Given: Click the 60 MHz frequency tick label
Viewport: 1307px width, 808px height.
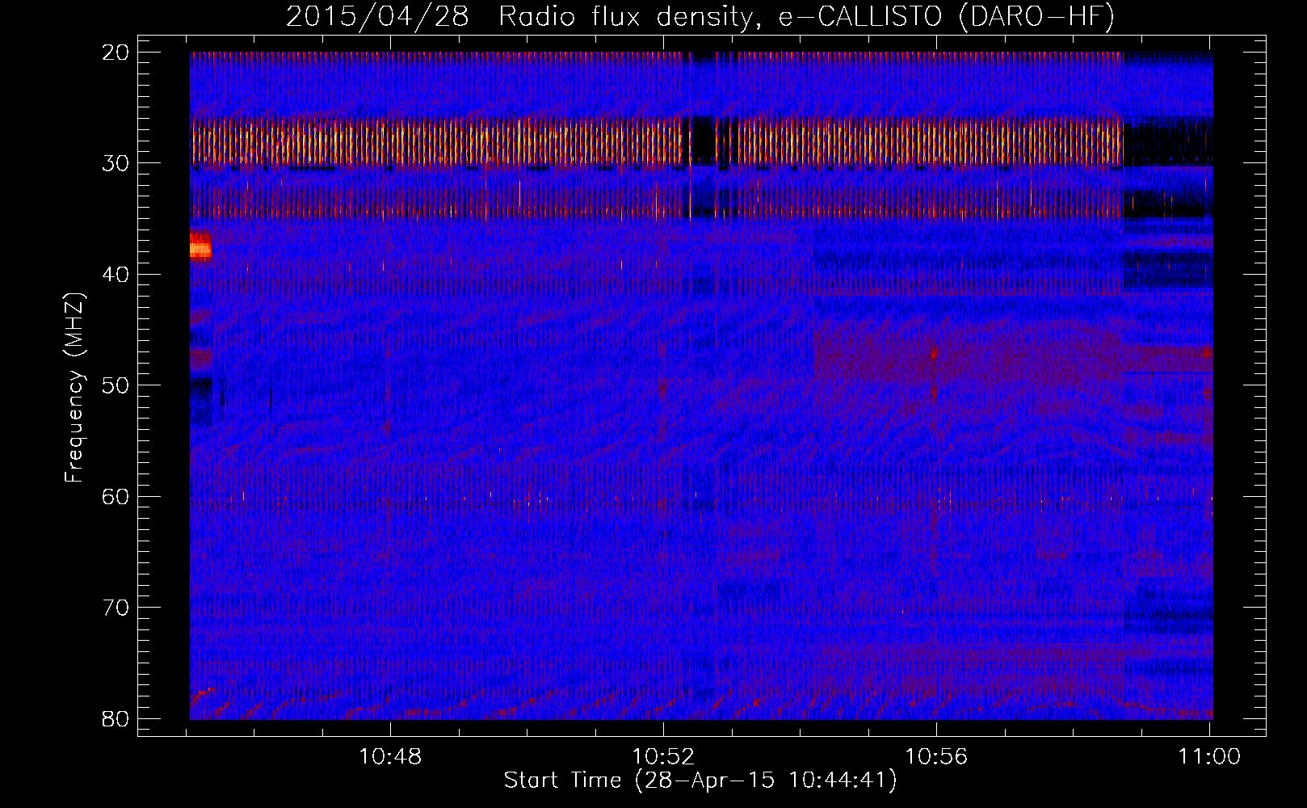Looking at the screenshot, I should pos(116,496).
